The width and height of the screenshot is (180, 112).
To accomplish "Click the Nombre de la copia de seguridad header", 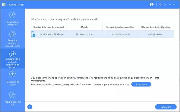I will [x=49, y=27].
